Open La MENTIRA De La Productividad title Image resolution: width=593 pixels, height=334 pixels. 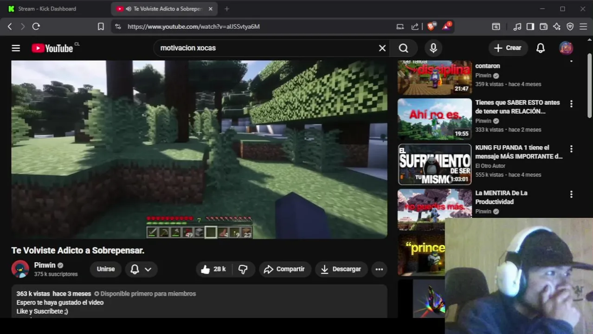click(501, 197)
